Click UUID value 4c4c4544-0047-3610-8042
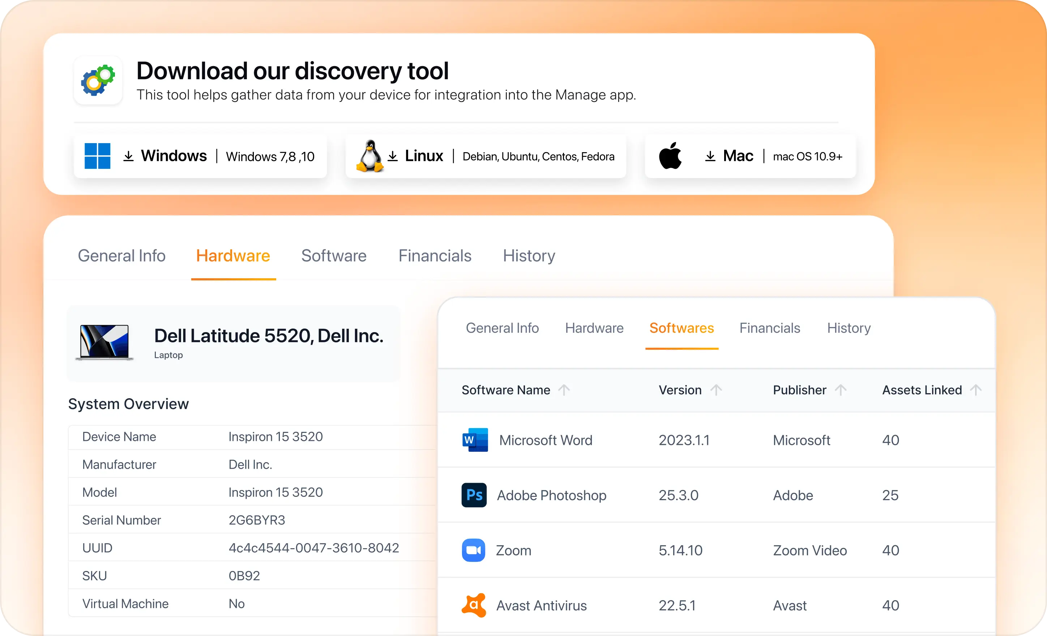 point(313,547)
